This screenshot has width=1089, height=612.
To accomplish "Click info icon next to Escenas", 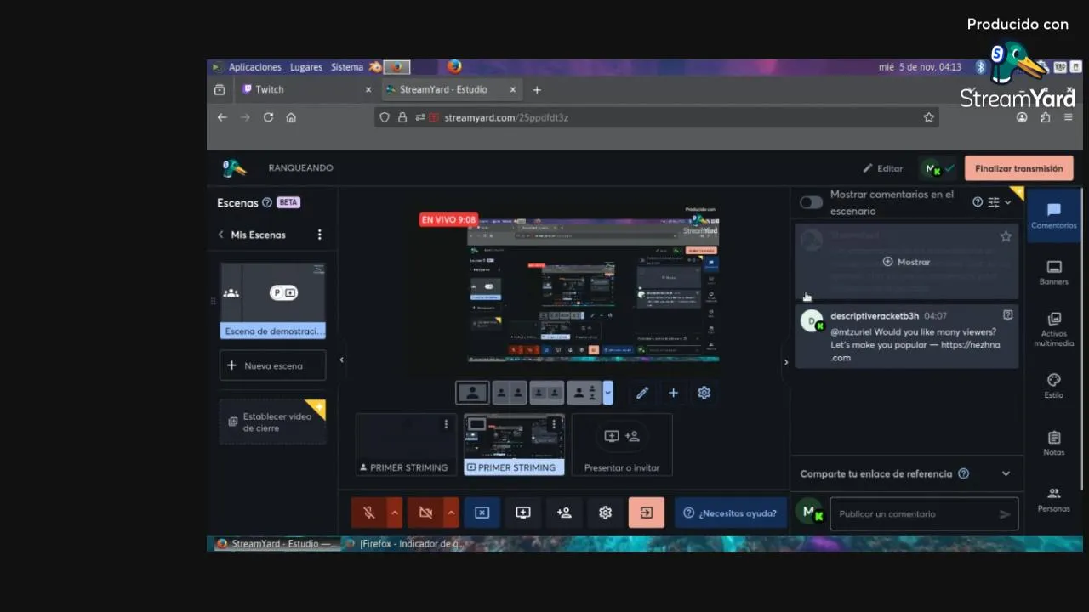I will tap(267, 202).
